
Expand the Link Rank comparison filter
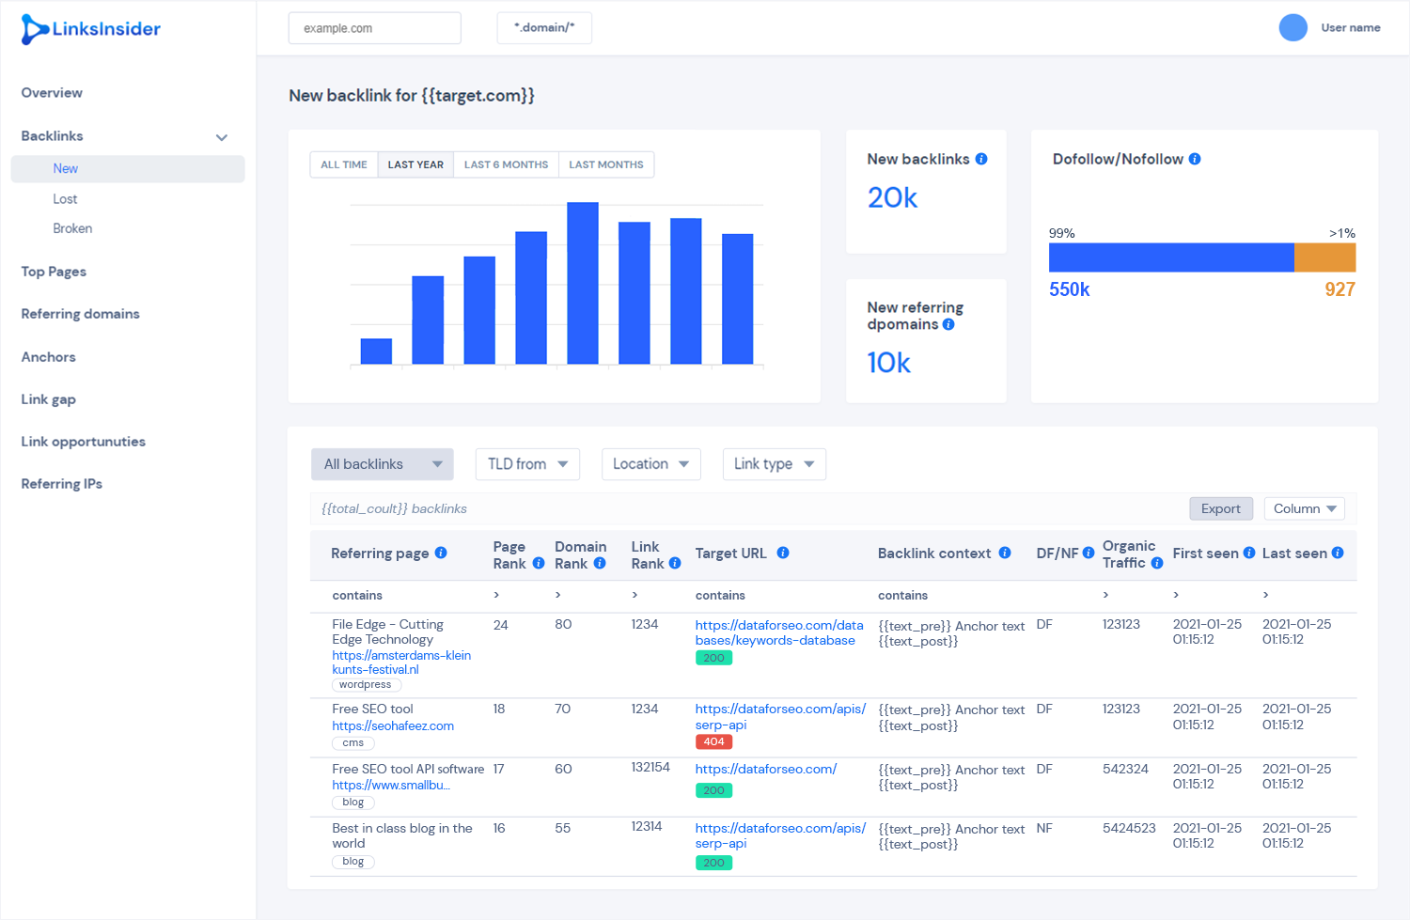pos(635,595)
